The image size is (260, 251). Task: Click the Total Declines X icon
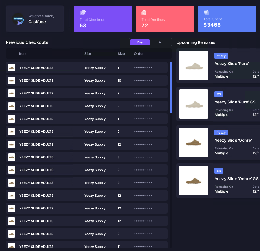[x=144, y=12]
